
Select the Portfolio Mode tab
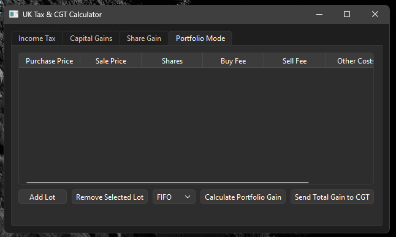tap(200, 38)
